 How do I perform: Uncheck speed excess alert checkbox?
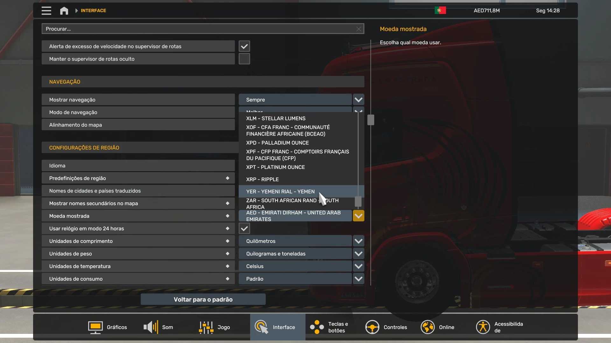click(244, 46)
